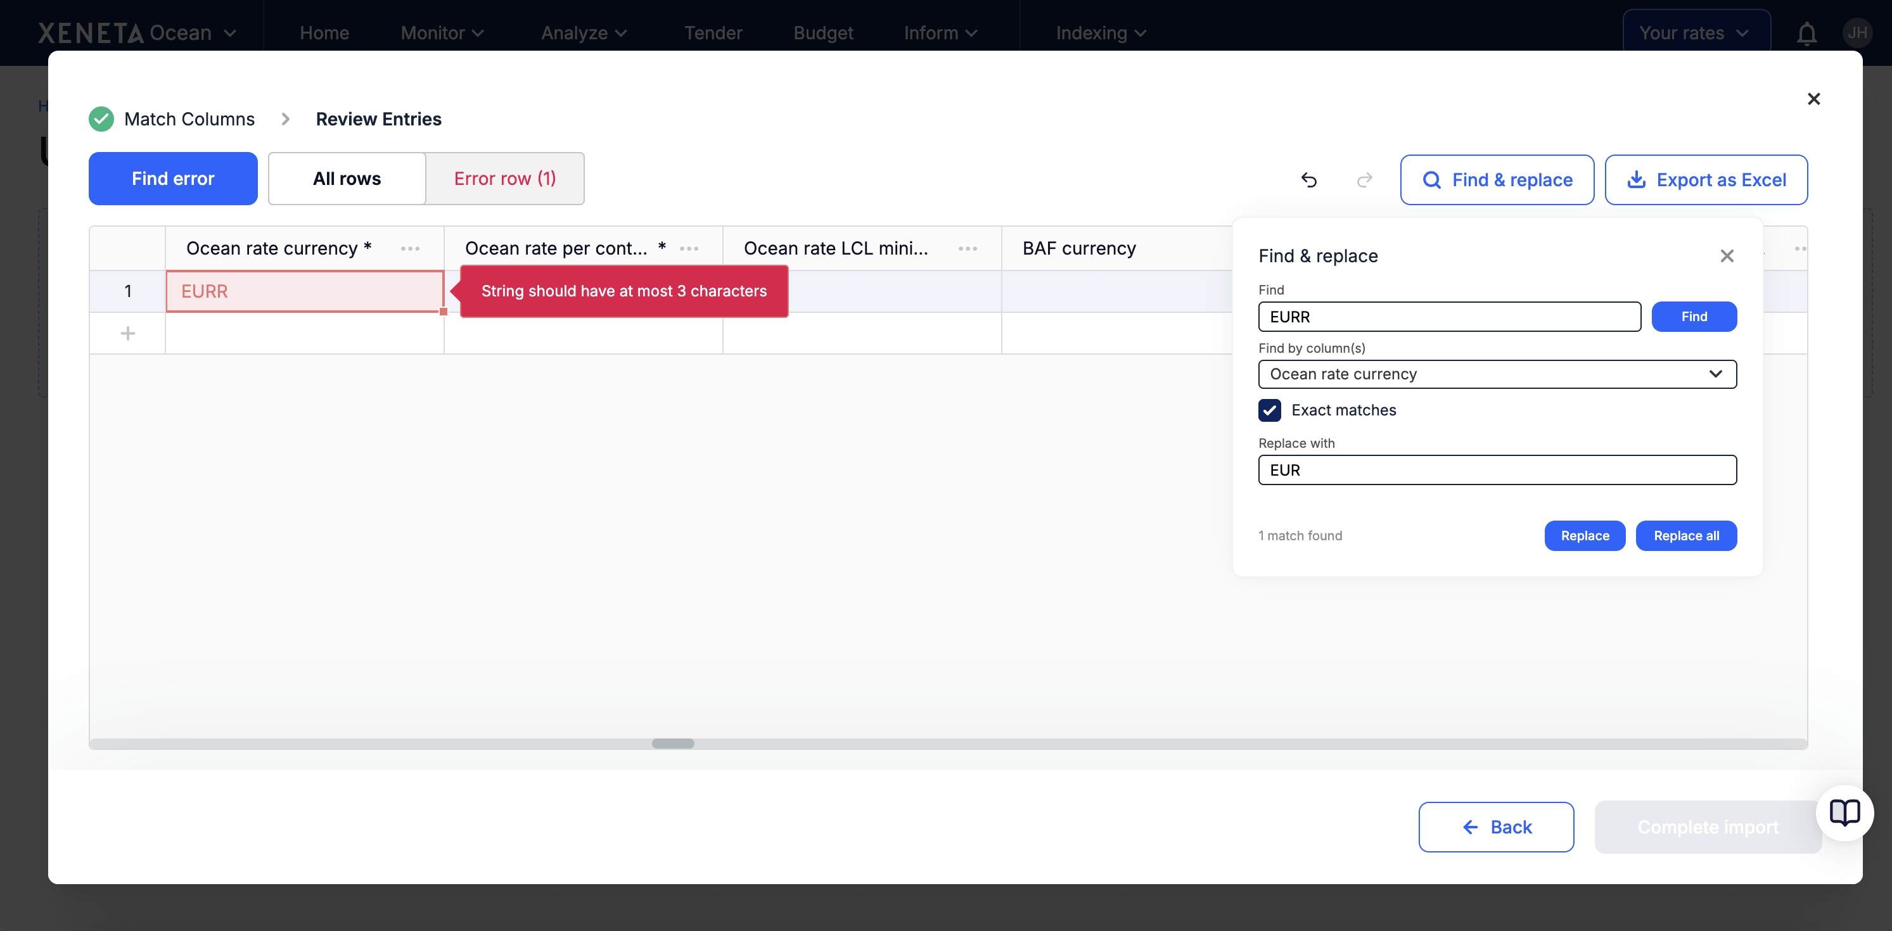Open the book help icon
Viewport: 1892px width, 931px height.
click(x=1844, y=812)
